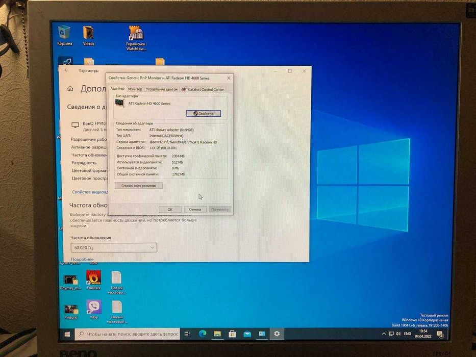Click the 512 МБ video memory value
This screenshot has height=357, width=476.
[177, 162]
